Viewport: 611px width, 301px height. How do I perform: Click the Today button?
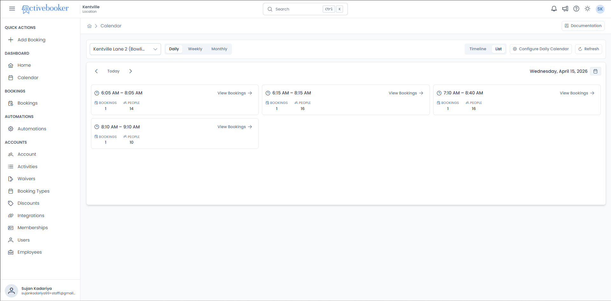(113, 71)
